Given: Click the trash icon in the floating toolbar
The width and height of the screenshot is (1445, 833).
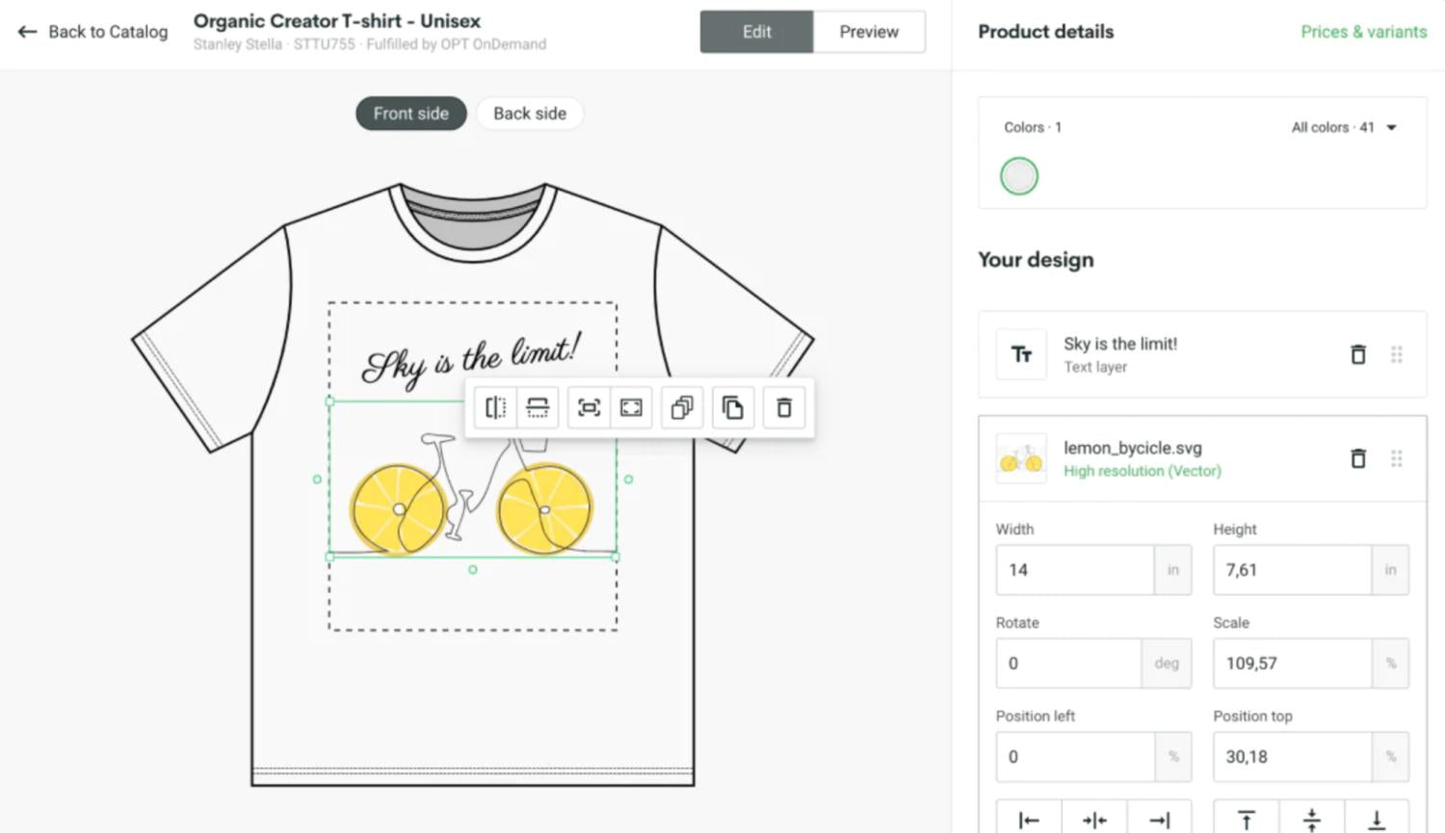Looking at the screenshot, I should (x=784, y=407).
